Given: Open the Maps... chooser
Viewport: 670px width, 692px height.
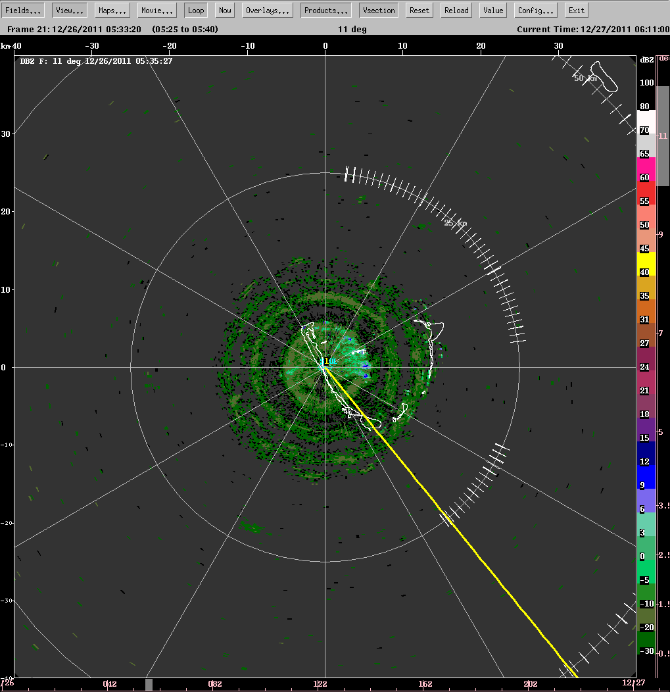Looking at the screenshot, I should pos(112,10).
